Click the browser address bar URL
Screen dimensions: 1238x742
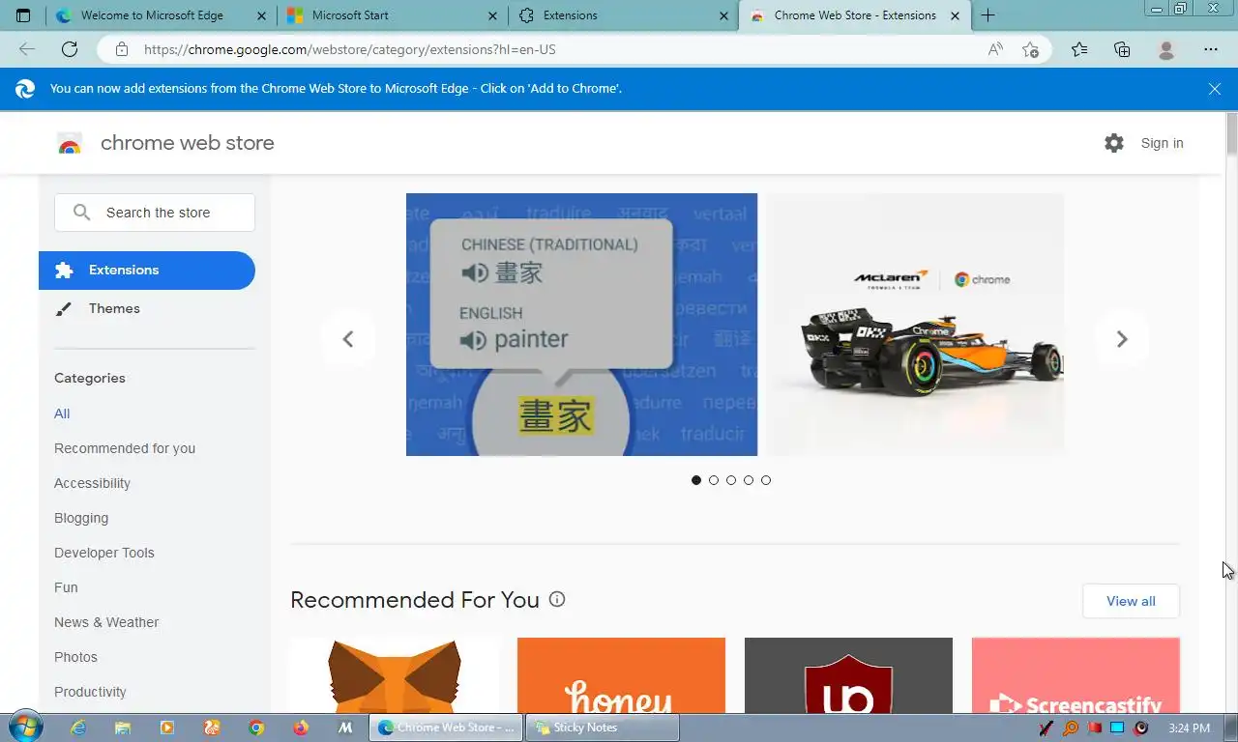pos(350,49)
